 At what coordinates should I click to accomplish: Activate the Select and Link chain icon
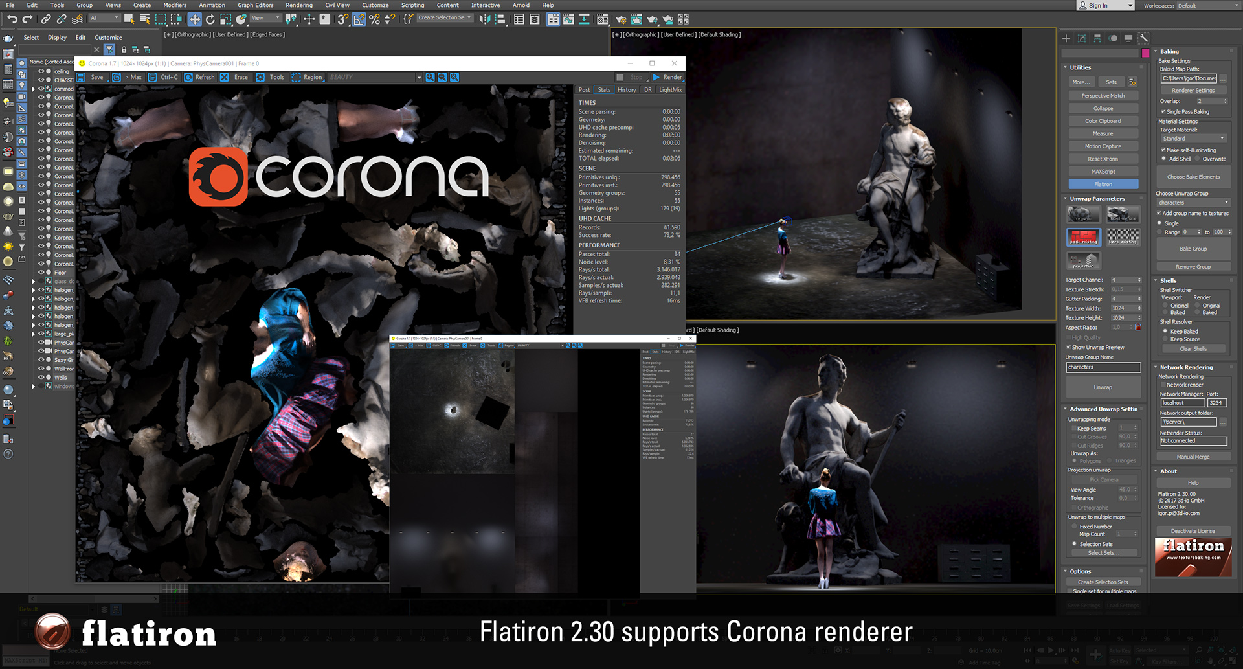point(46,19)
